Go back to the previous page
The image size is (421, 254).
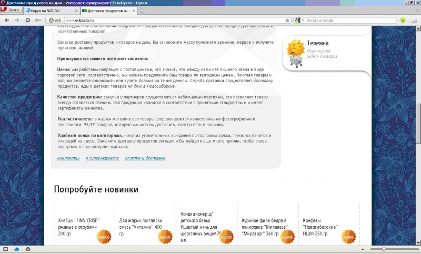(x=6, y=20)
